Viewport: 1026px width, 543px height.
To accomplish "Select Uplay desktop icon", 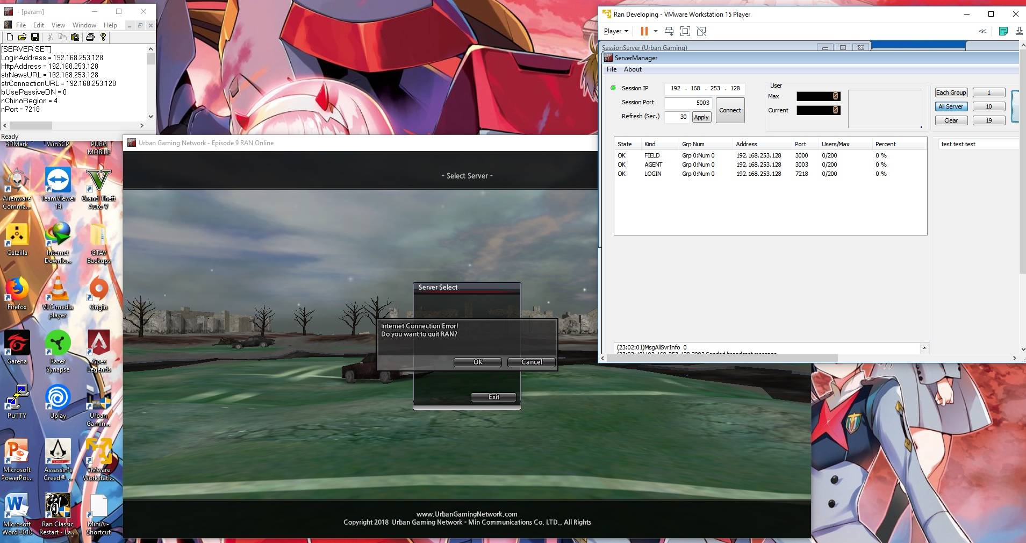I will [x=58, y=402].
